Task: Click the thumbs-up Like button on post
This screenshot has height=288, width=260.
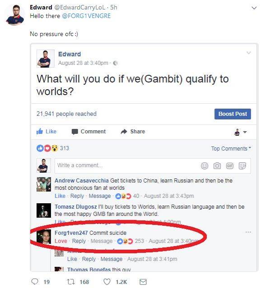Action: pyautogui.click(x=46, y=132)
